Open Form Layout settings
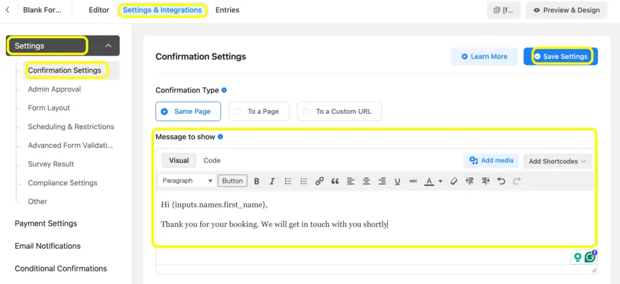This screenshot has width=620, height=284. [49, 108]
